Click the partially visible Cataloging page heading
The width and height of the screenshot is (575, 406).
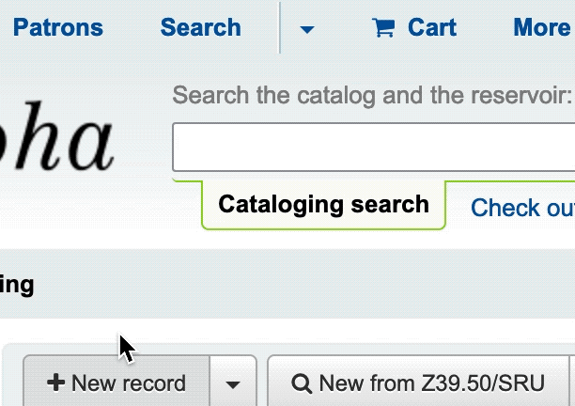click(x=17, y=284)
